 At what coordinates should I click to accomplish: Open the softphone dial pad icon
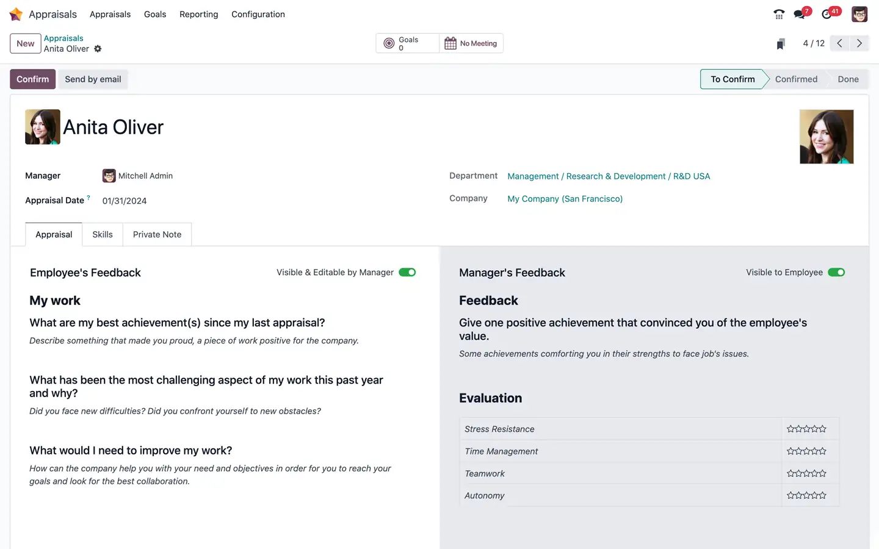click(779, 13)
